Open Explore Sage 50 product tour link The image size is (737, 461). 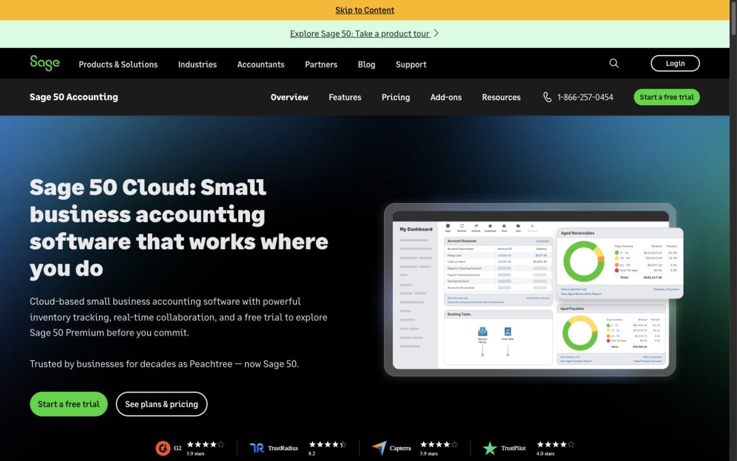pos(359,34)
